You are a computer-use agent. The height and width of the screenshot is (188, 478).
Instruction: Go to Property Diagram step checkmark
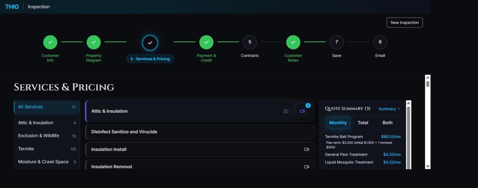[x=94, y=42]
